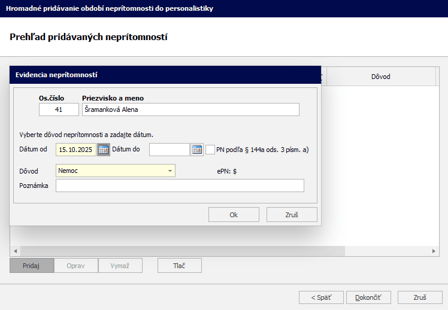Screen dimensions: 448x310
Task: Click the Dôvod column header
Action: click(x=380, y=77)
